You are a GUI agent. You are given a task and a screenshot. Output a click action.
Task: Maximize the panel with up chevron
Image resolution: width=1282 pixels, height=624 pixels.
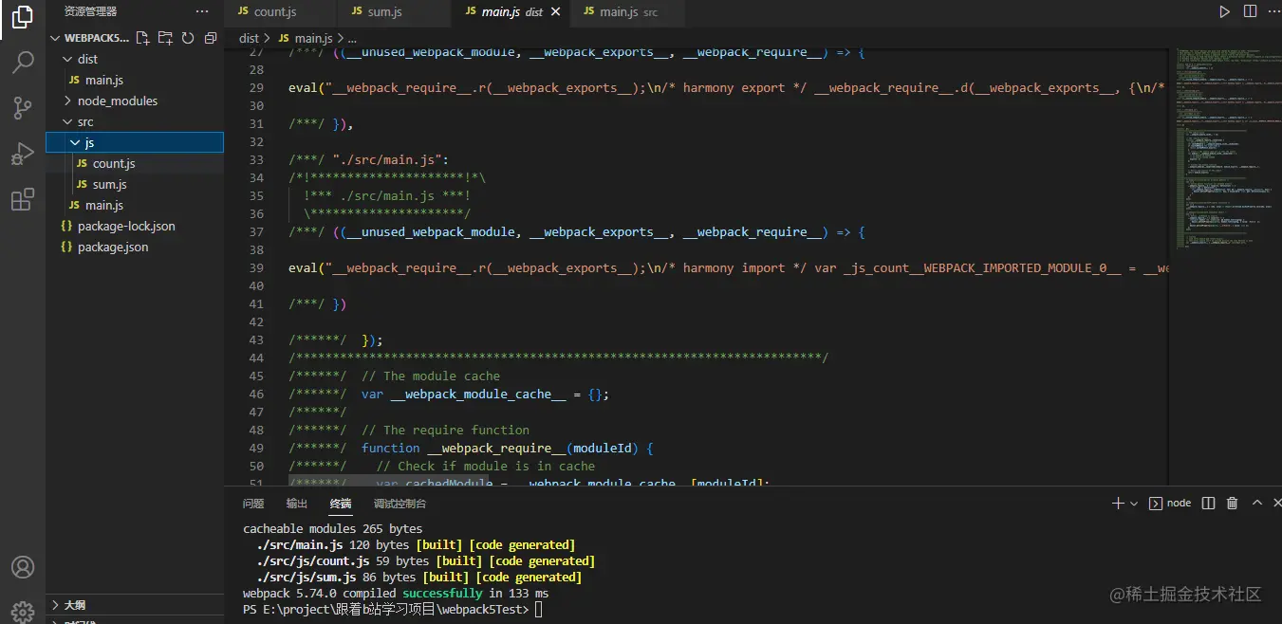tap(1257, 504)
